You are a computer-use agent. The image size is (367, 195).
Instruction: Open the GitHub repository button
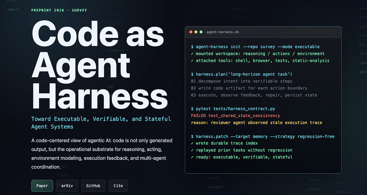[x=93, y=186]
